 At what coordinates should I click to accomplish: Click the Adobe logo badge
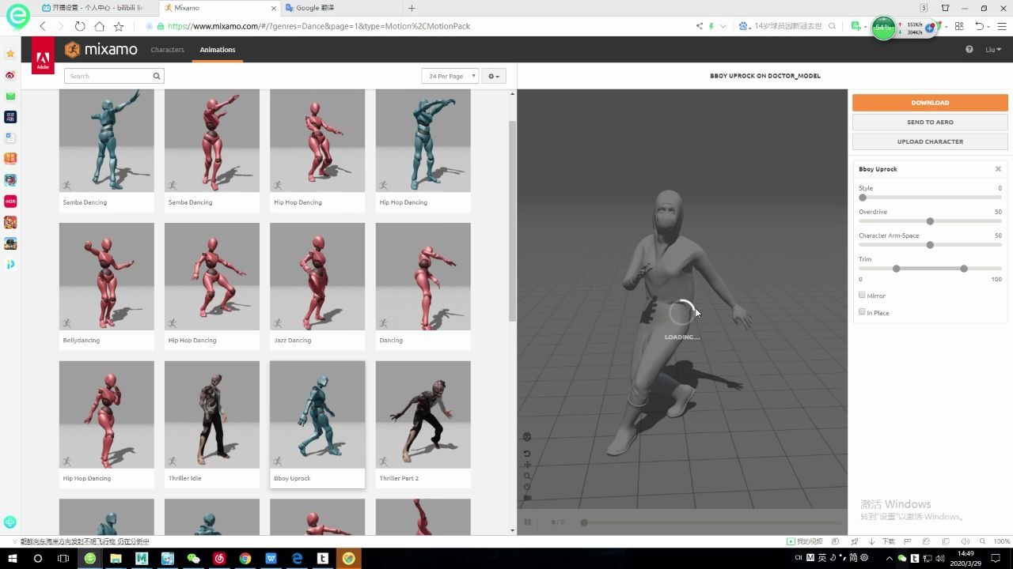pyautogui.click(x=43, y=55)
